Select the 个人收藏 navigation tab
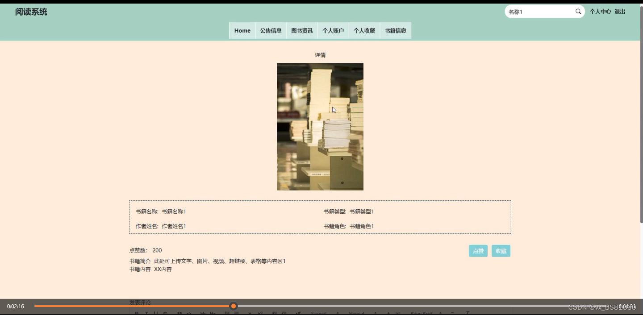 pyautogui.click(x=364, y=30)
